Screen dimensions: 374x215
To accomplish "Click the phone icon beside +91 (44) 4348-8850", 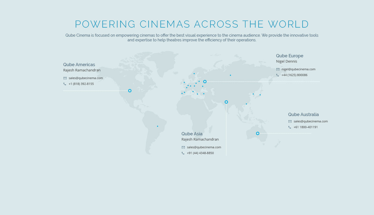I will pyautogui.click(x=183, y=153).
